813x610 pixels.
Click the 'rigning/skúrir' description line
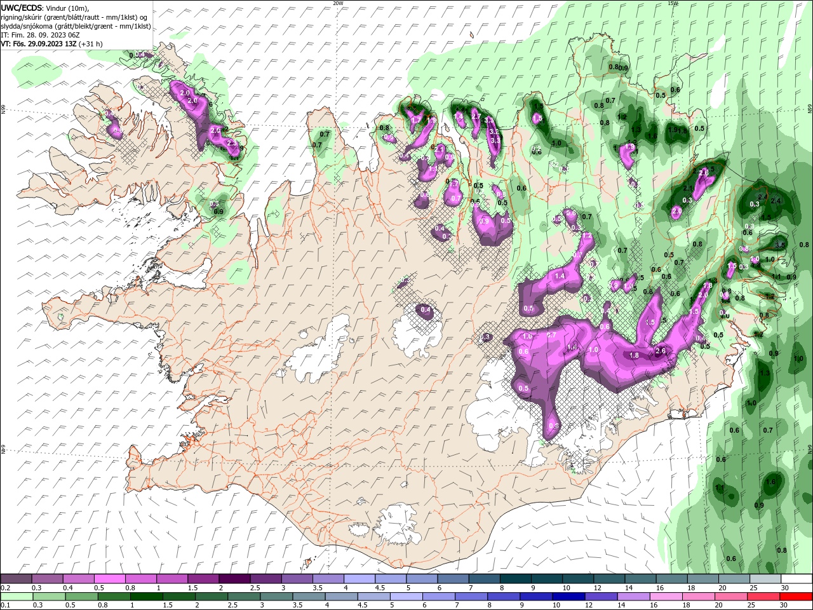pyautogui.click(x=74, y=17)
